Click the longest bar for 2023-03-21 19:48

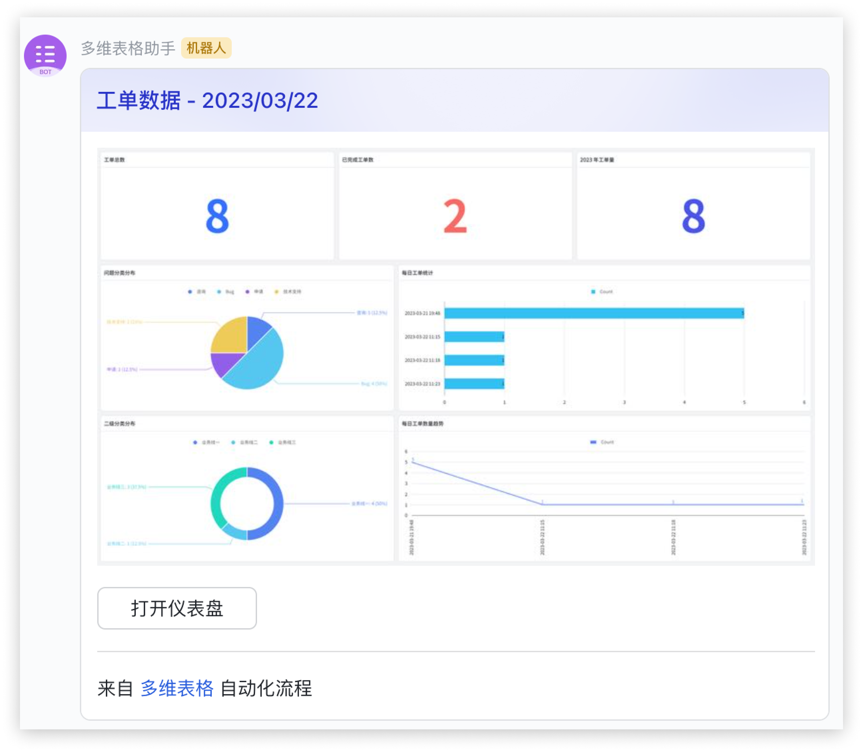[x=594, y=313]
